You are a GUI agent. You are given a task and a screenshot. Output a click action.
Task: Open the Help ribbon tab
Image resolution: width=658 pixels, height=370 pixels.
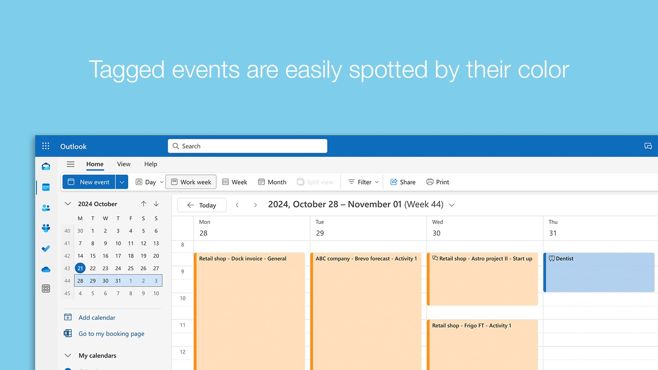coord(151,164)
